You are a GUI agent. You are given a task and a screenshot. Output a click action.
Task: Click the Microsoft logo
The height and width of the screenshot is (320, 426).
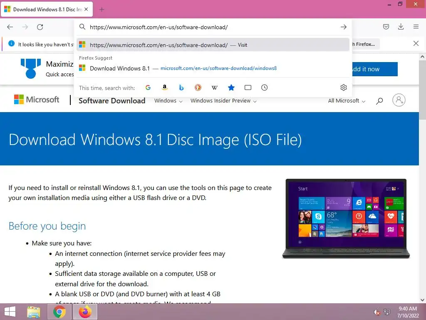click(37, 100)
